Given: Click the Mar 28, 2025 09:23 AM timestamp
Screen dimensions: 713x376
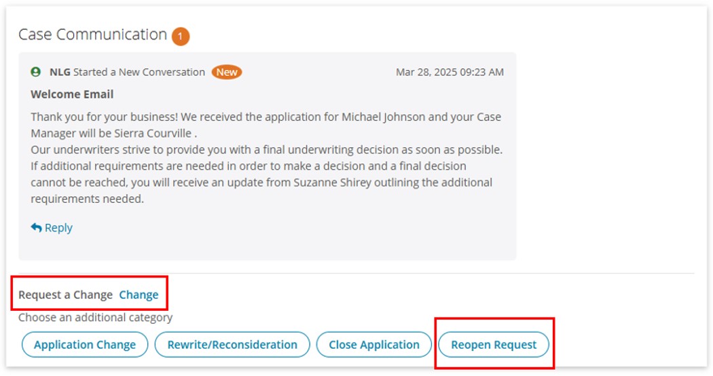Looking at the screenshot, I should (450, 72).
